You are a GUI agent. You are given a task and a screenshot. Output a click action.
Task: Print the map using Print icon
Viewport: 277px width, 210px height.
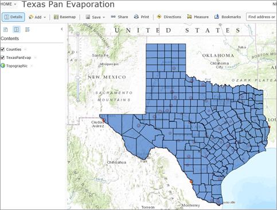click(x=136, y=17)
